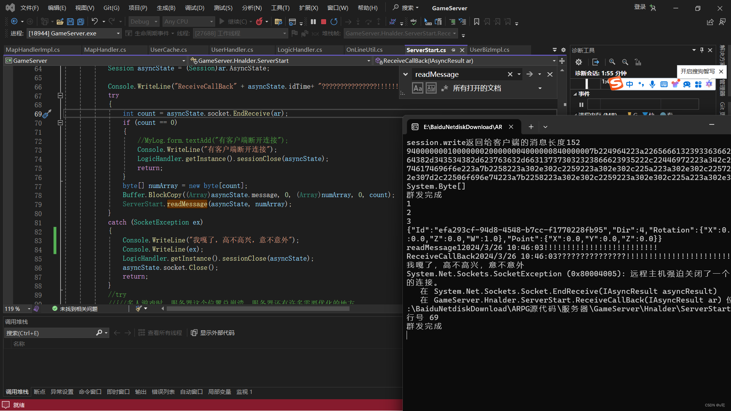Screen dimensions: 731x411
Task: Click the 继续(C) continue debugging icon
Action: pos(222,21)
